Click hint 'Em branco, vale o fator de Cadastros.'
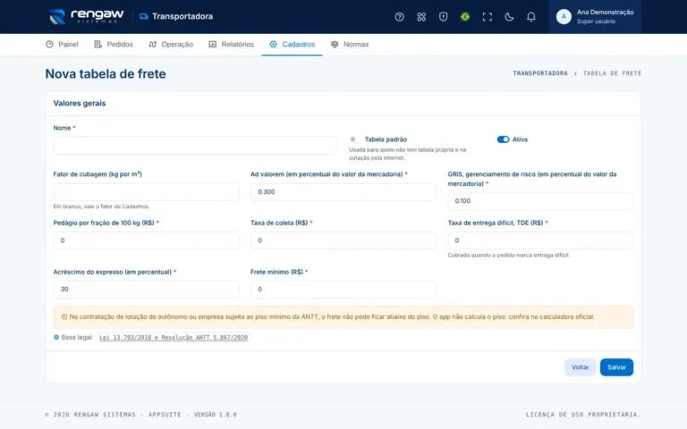687x429 pixels. click(x=101, y=206)
